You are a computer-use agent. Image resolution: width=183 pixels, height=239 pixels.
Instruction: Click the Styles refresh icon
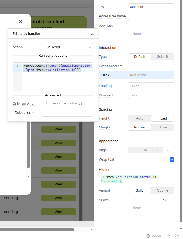[164, 200]
